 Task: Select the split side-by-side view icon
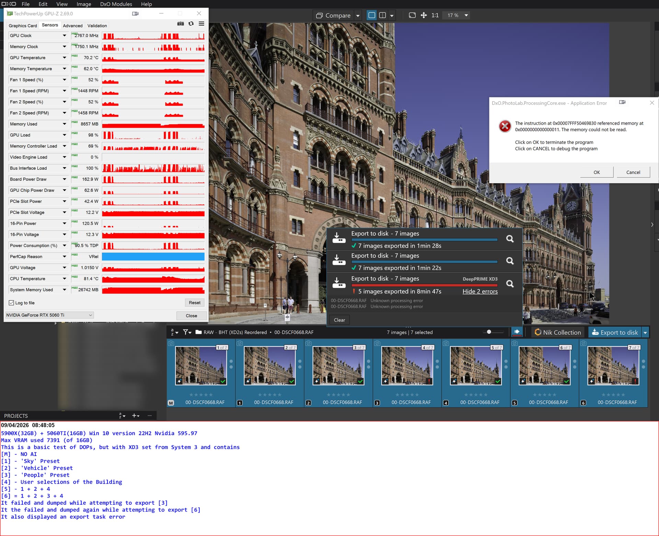coord(382,15)
